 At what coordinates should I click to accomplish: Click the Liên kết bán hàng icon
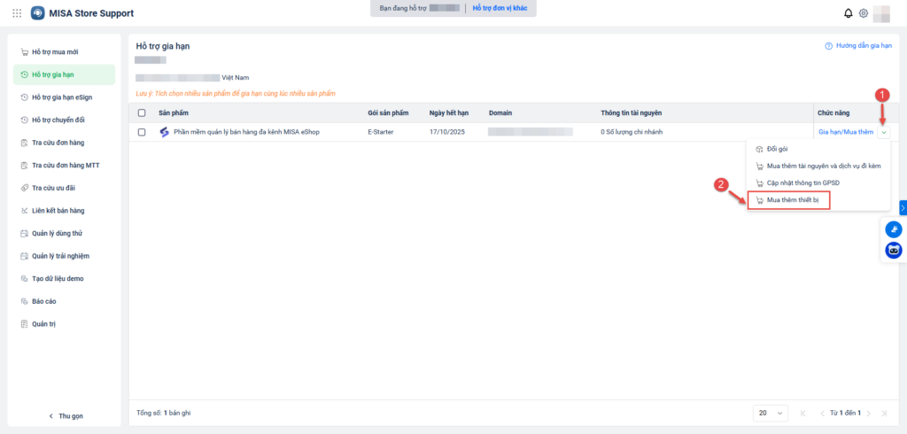pos(24,211)
